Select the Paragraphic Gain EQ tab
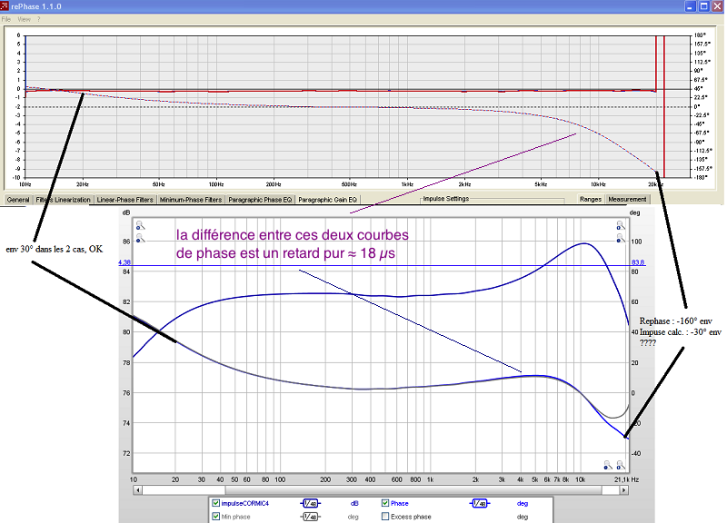The image size is (727, 523). 327,200
